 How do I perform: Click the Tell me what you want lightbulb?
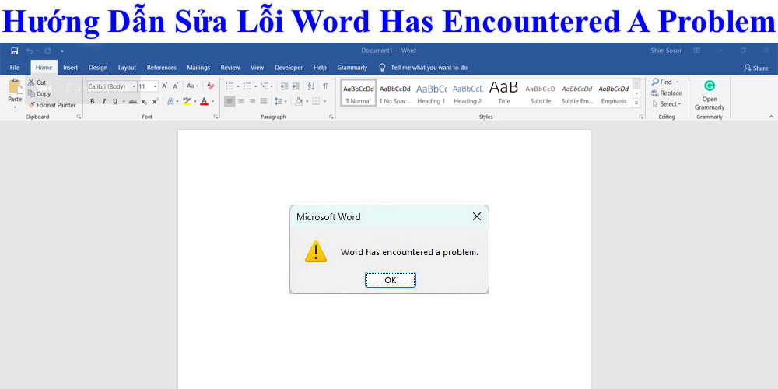382,68
